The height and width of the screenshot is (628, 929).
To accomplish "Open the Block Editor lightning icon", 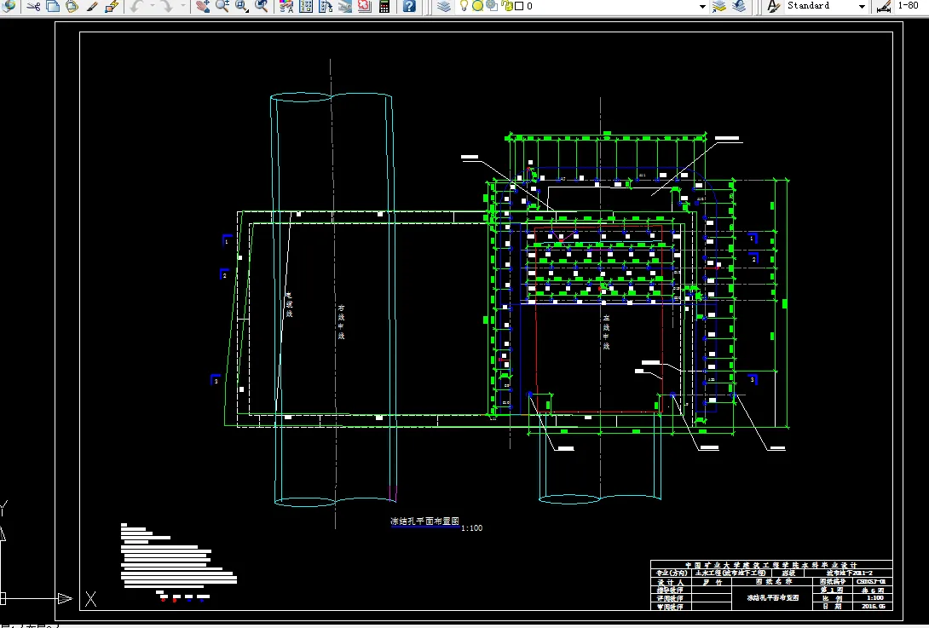I will (112, 6).
